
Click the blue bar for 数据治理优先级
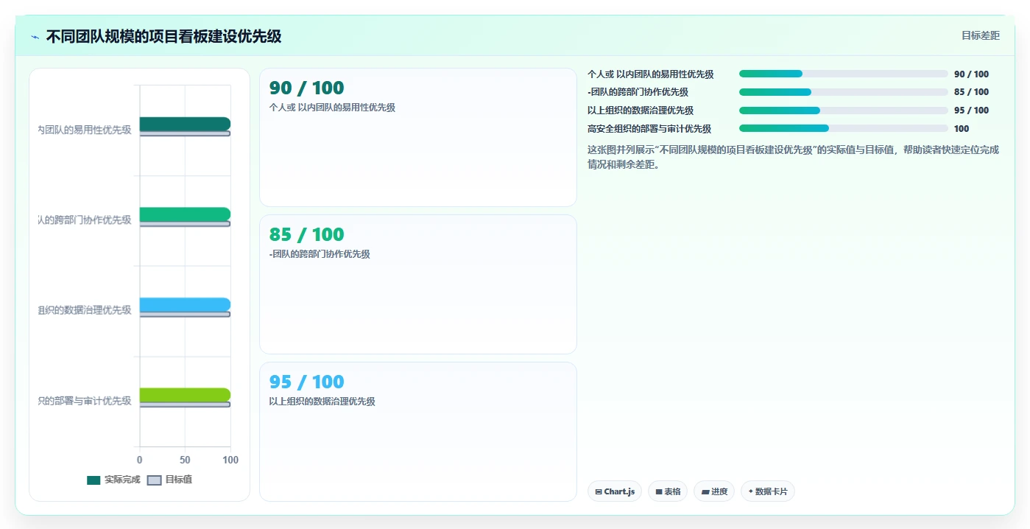pyautogui.click(x=185, y=304)
